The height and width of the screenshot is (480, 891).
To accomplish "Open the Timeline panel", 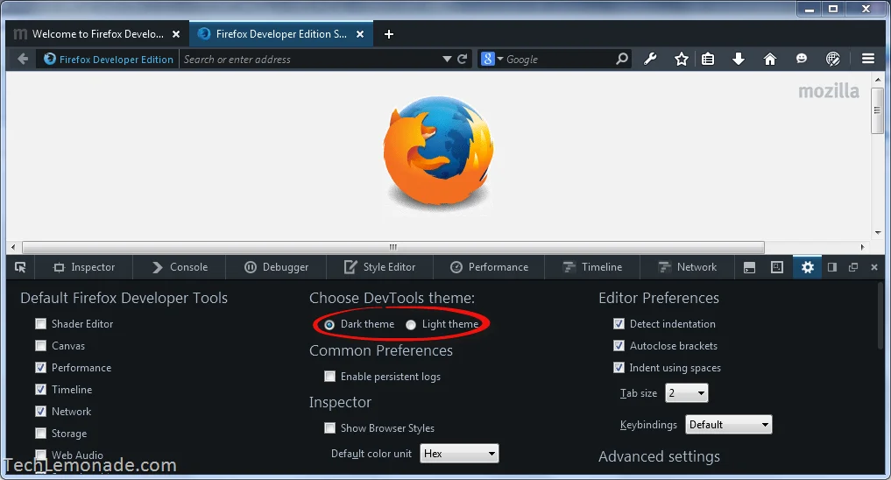I will coord(592,267).
